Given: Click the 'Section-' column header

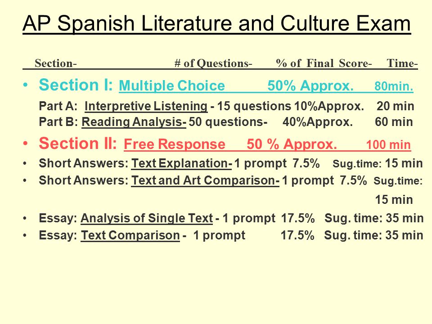Looking at the screenshot, I should coord(56,63).
